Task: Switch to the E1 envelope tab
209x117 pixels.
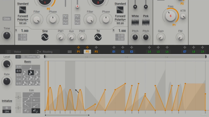Action: 114,52
